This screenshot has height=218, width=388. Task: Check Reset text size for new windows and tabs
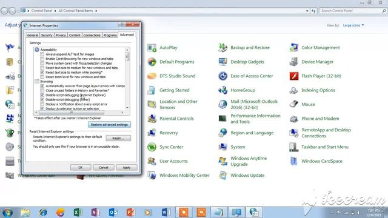point(42,68)
